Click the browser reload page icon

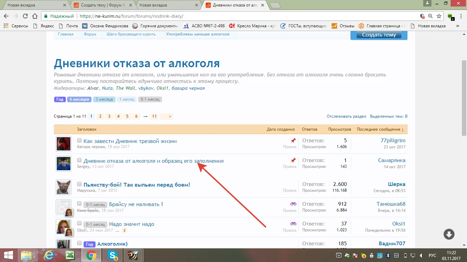click(25, 16)
